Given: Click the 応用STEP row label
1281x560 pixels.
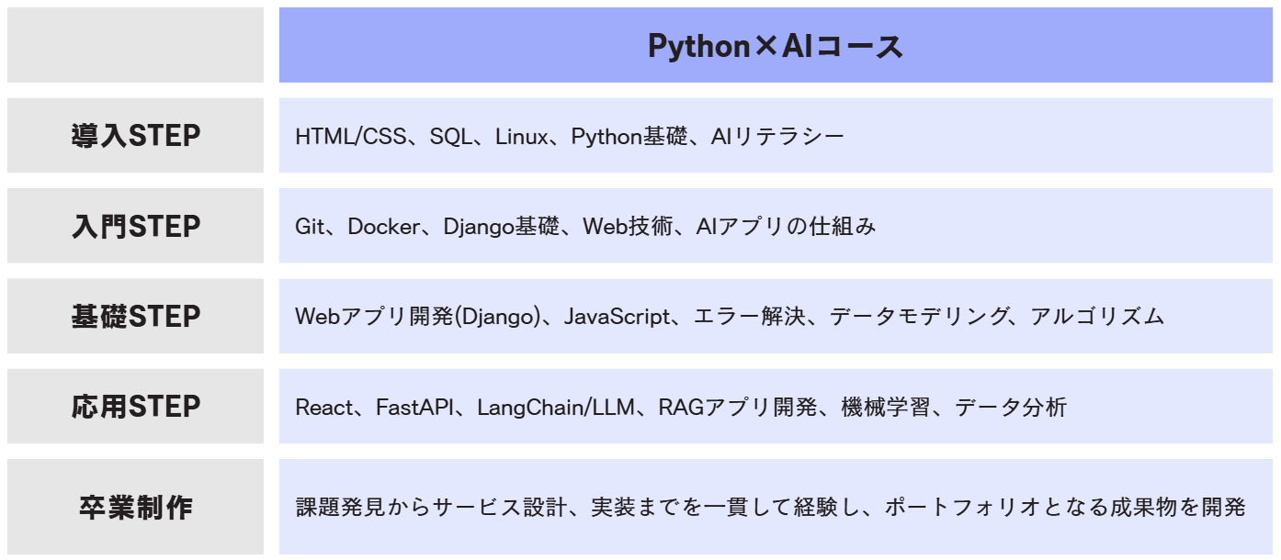Looking at the screenshot, I should 135,407.
